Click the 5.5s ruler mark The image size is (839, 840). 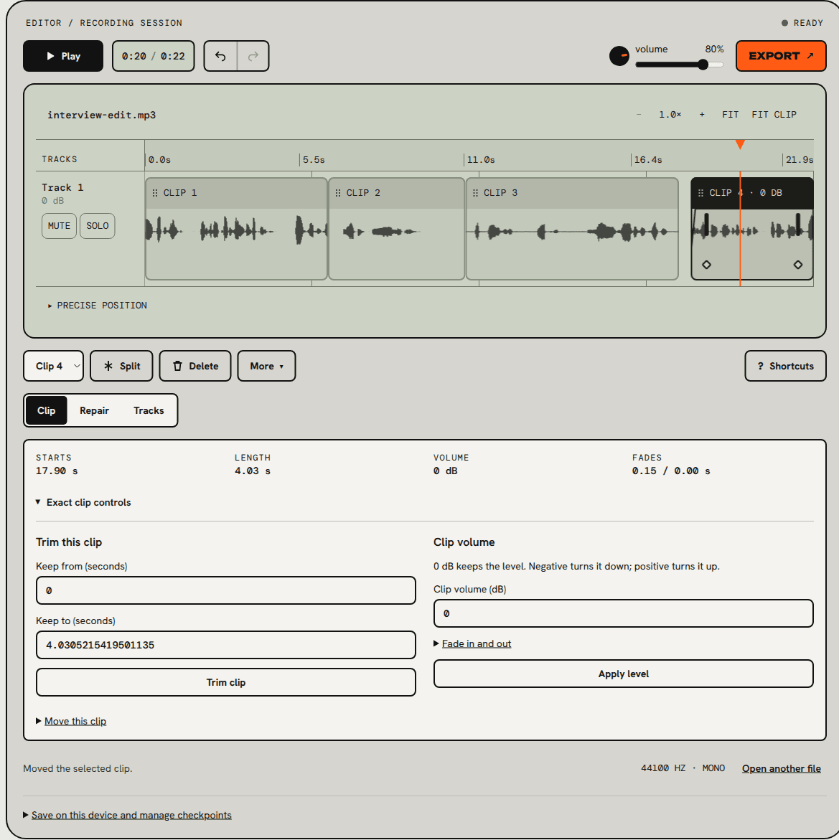314,160
